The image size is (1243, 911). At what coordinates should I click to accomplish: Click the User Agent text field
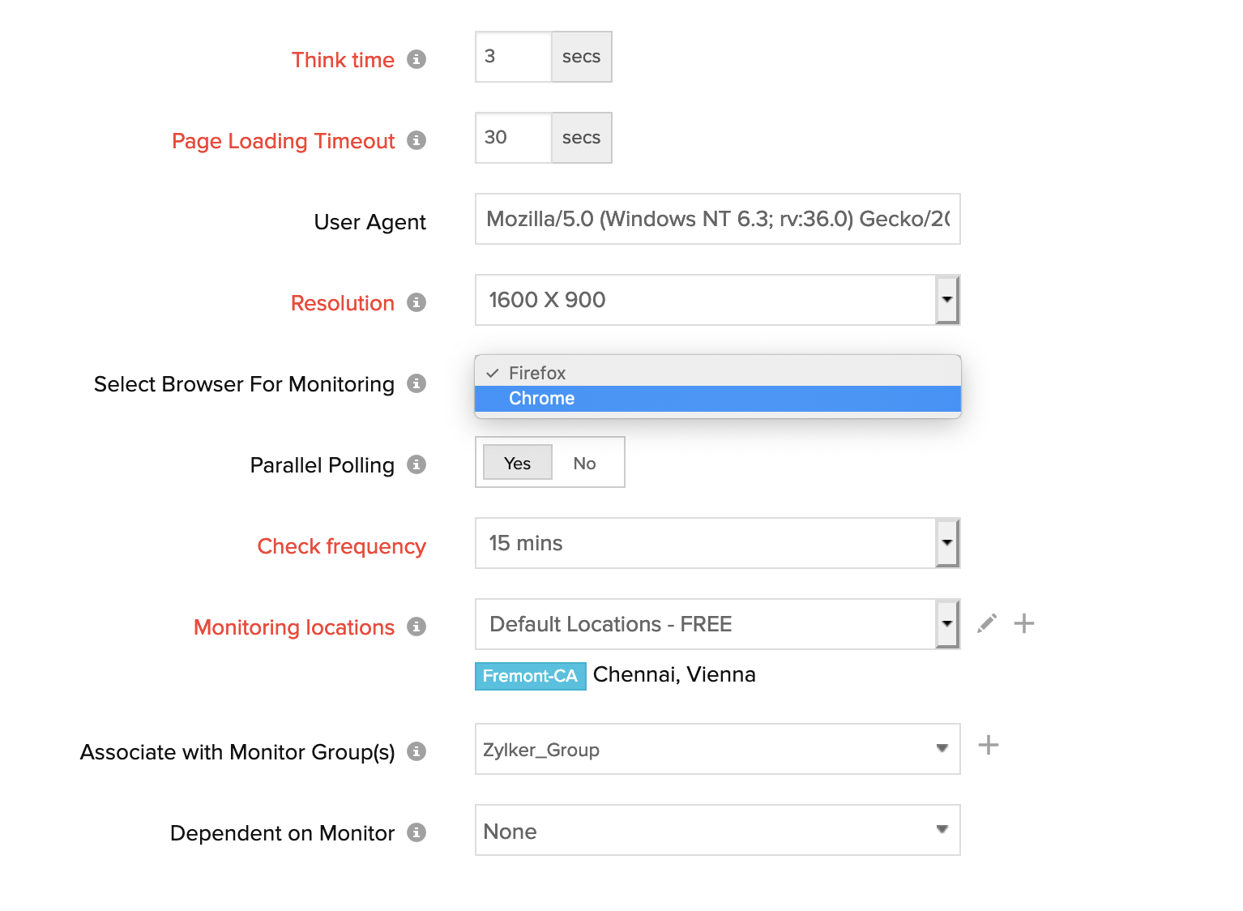(x=717, y=219)
